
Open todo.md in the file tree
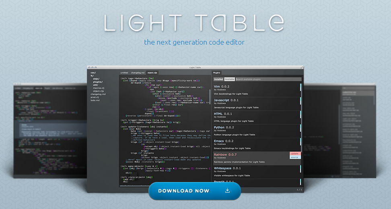[95, 100]
